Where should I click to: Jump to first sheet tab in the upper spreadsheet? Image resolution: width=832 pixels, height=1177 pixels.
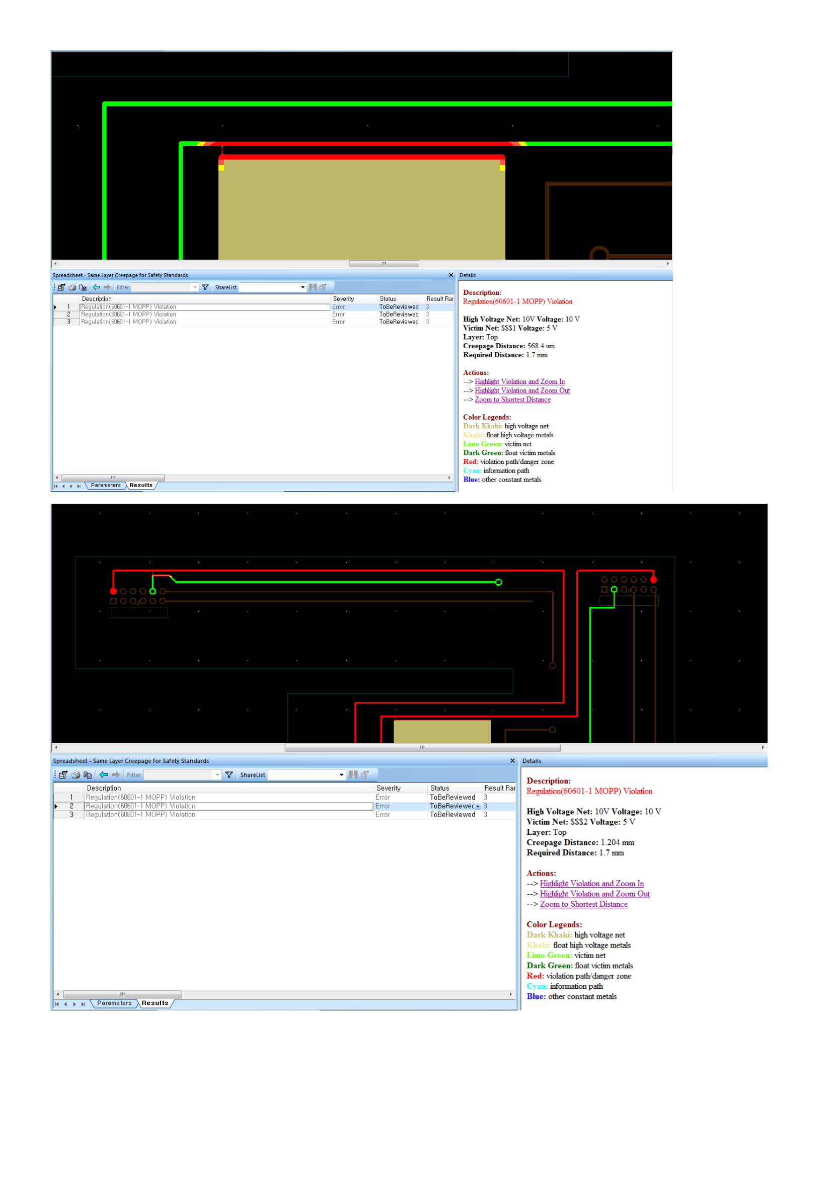click(56, 486)
